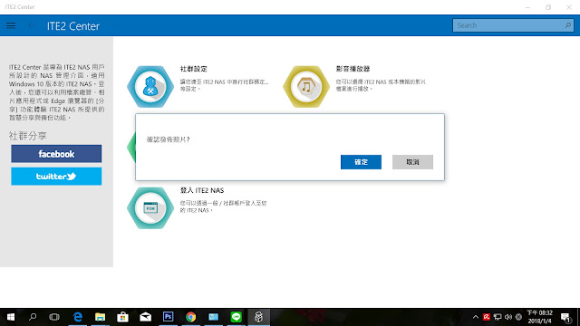
Task: Close the ITE2 Center window
Action: pyautogui.click(x=569, y=7)
